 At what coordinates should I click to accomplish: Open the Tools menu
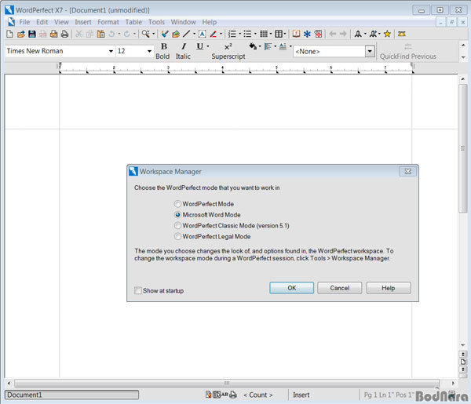coord(156,22)
